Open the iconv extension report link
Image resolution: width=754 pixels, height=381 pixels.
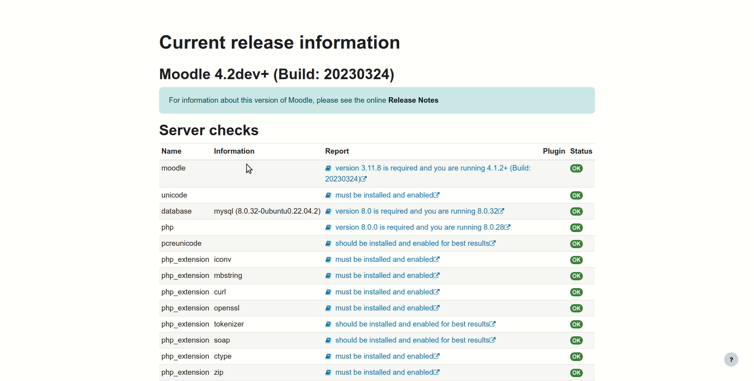(x=388, y=259)
